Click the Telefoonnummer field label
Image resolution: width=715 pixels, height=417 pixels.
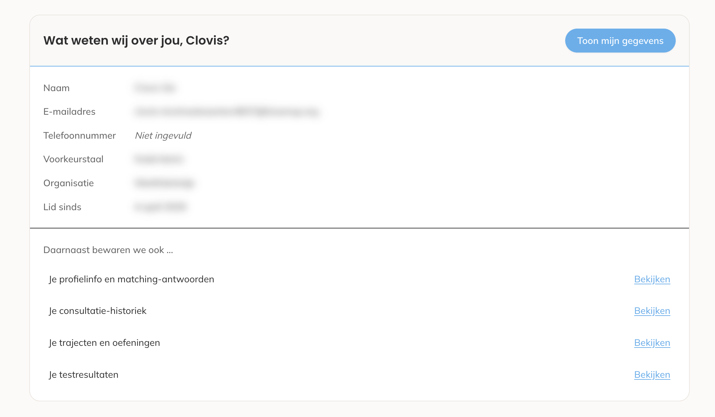(80, 136)
